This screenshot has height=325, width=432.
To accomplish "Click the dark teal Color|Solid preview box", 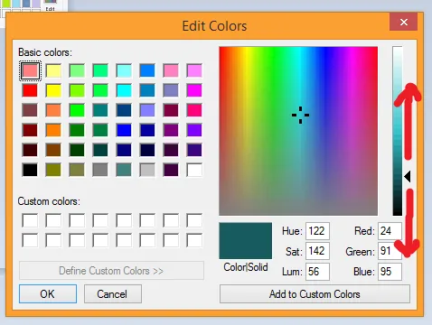I will point(246,241).
